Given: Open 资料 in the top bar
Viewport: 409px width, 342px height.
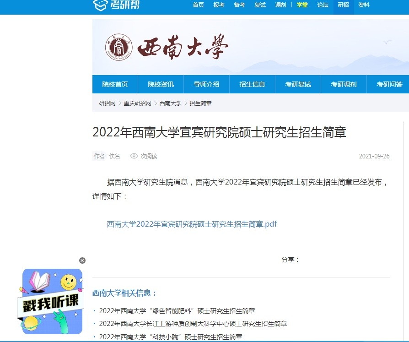Looking at the screenshot, I should click(364, 5).
